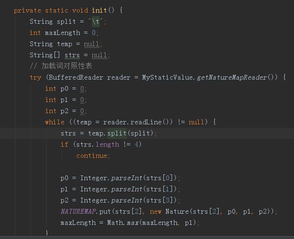Viewport: 294px width, 239px height.
Task: Place cursor in the "\t" string literal
Action: 95,21
